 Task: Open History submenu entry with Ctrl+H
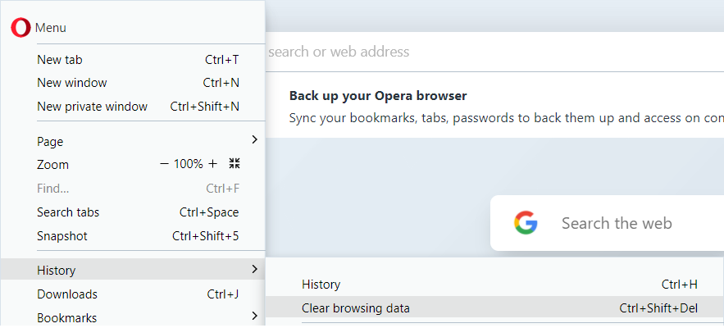495,285
